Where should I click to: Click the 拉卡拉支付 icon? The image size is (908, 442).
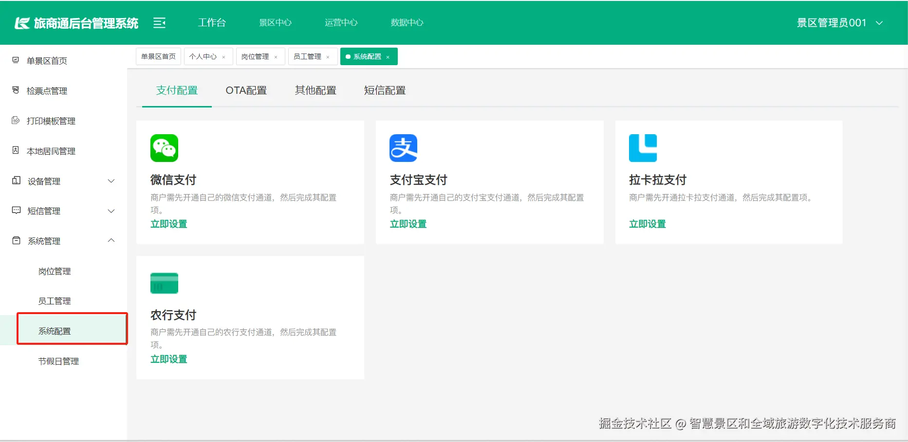(643, 148)
